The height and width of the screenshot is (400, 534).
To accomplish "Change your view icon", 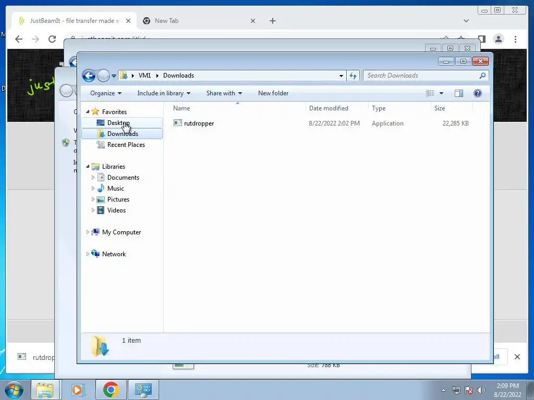I will pyautogui.click(x=430, y=93).
